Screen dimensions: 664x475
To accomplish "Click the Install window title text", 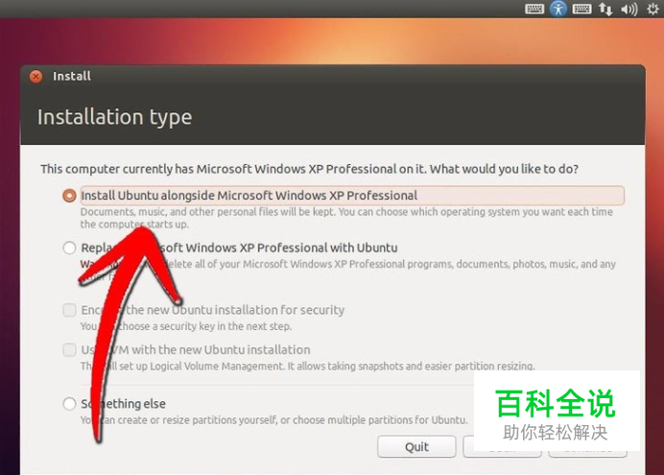I will [x=72, y=76].
